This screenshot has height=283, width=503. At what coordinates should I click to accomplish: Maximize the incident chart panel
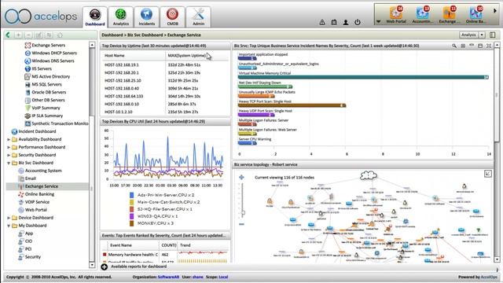pos(489,46)
